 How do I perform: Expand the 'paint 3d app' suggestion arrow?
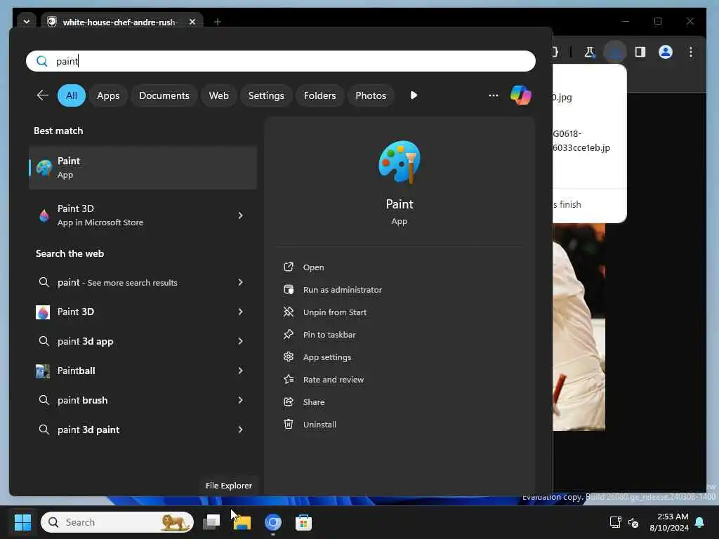[240, 341]
